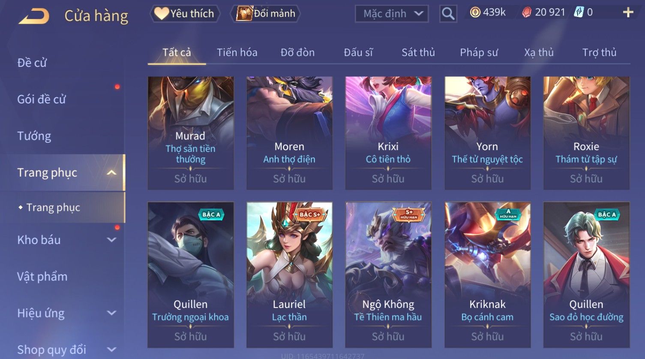Open Gói đề cử in the sidebar
645x359 pixels.
click(42, 100)
